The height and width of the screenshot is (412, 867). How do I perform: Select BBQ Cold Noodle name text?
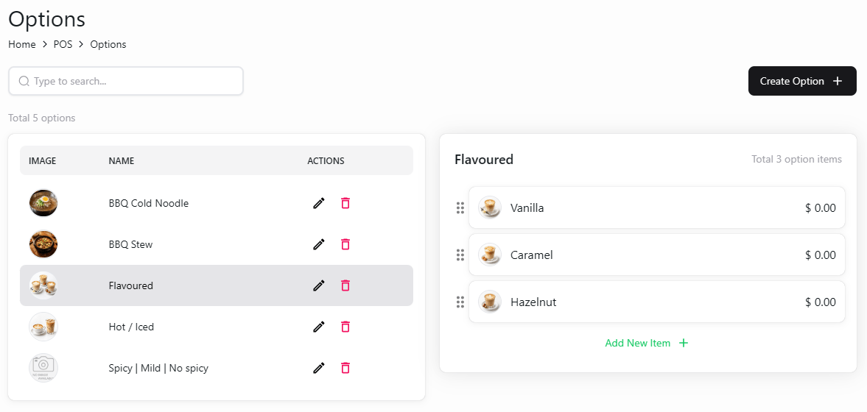[149, 203]
